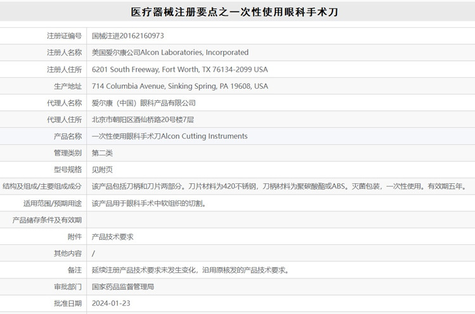Screen dimensions: 475x314
Task: Click the 生产地址 label
Action: 68,86
